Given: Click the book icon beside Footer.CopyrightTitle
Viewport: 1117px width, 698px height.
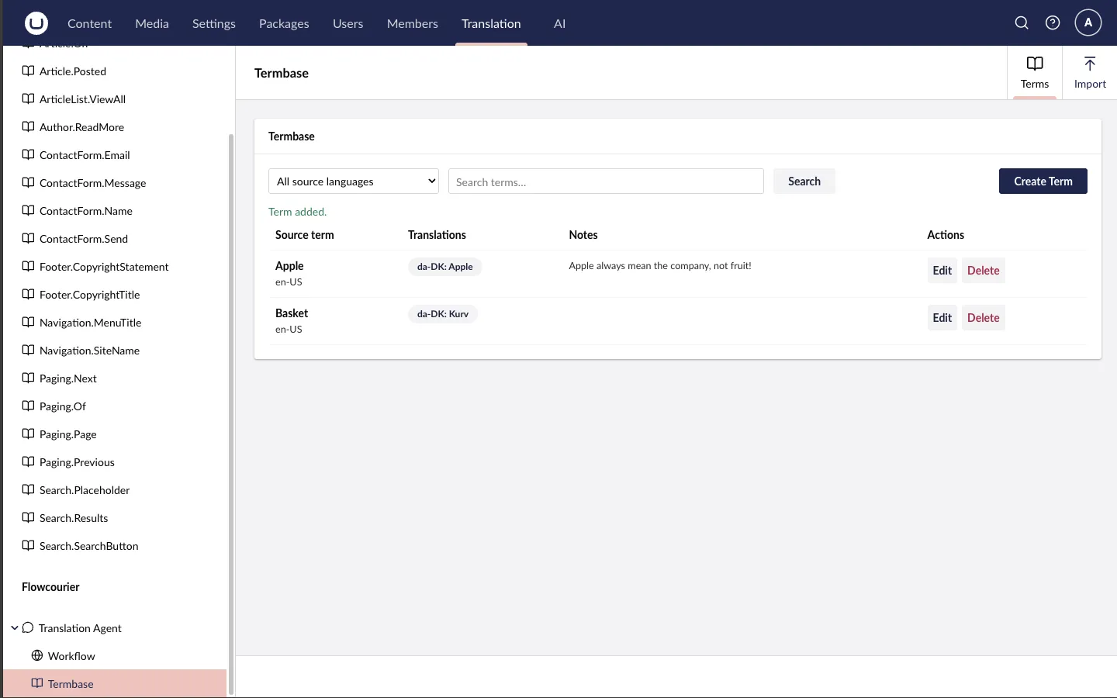Looking at the screenshot, I should point(28,295).
